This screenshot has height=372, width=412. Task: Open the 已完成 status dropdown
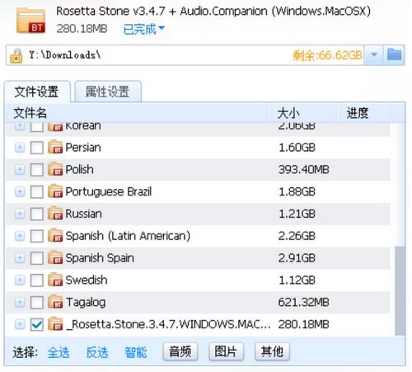(x=144, y=29)
